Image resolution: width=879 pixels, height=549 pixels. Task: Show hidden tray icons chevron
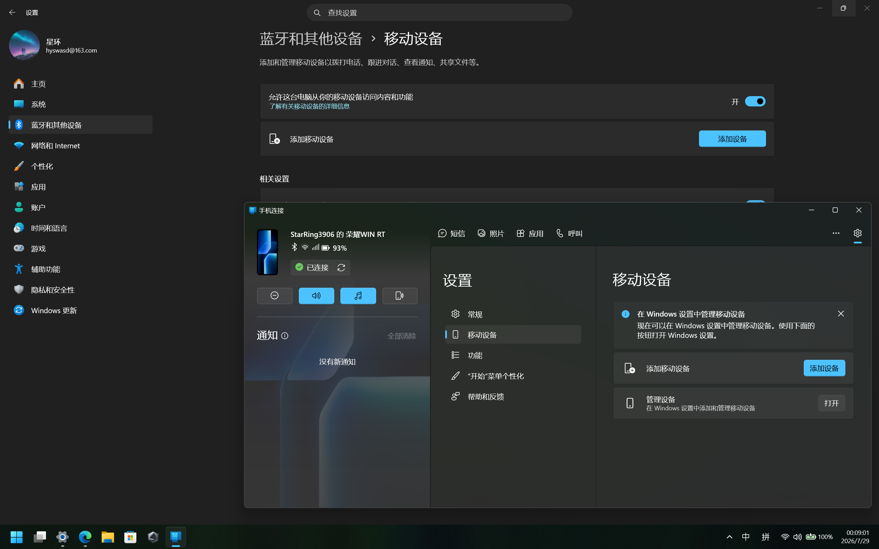729,537
